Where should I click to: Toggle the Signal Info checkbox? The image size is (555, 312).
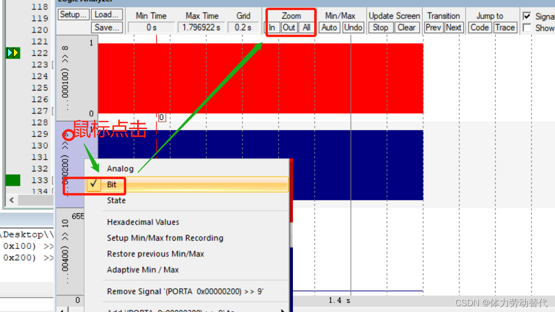tap(527, 16)
